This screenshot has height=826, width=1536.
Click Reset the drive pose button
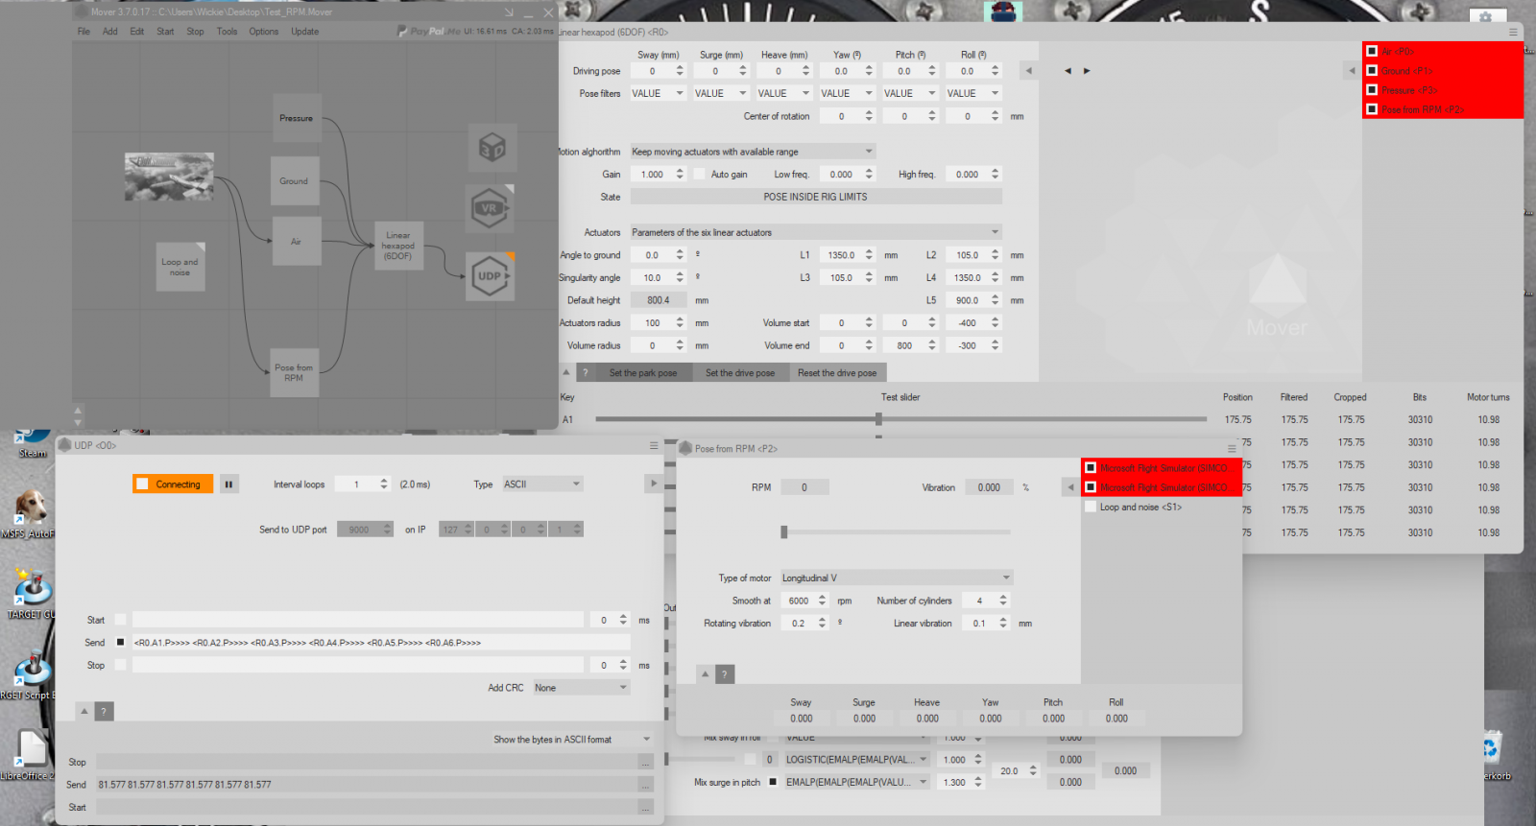click(x=836, y=373)
